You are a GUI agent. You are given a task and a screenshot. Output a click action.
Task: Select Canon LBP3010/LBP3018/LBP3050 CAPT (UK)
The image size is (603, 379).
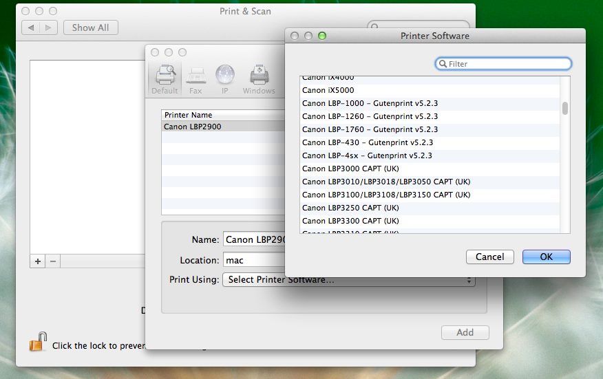pyautogui.click(x=430, y=182)
